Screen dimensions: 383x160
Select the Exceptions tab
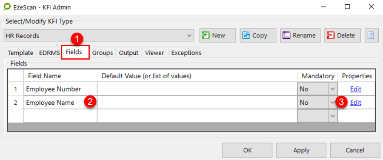186,53
